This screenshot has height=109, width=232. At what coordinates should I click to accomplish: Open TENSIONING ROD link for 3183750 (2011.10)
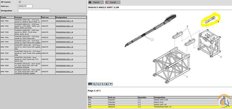tap(64, 42)
